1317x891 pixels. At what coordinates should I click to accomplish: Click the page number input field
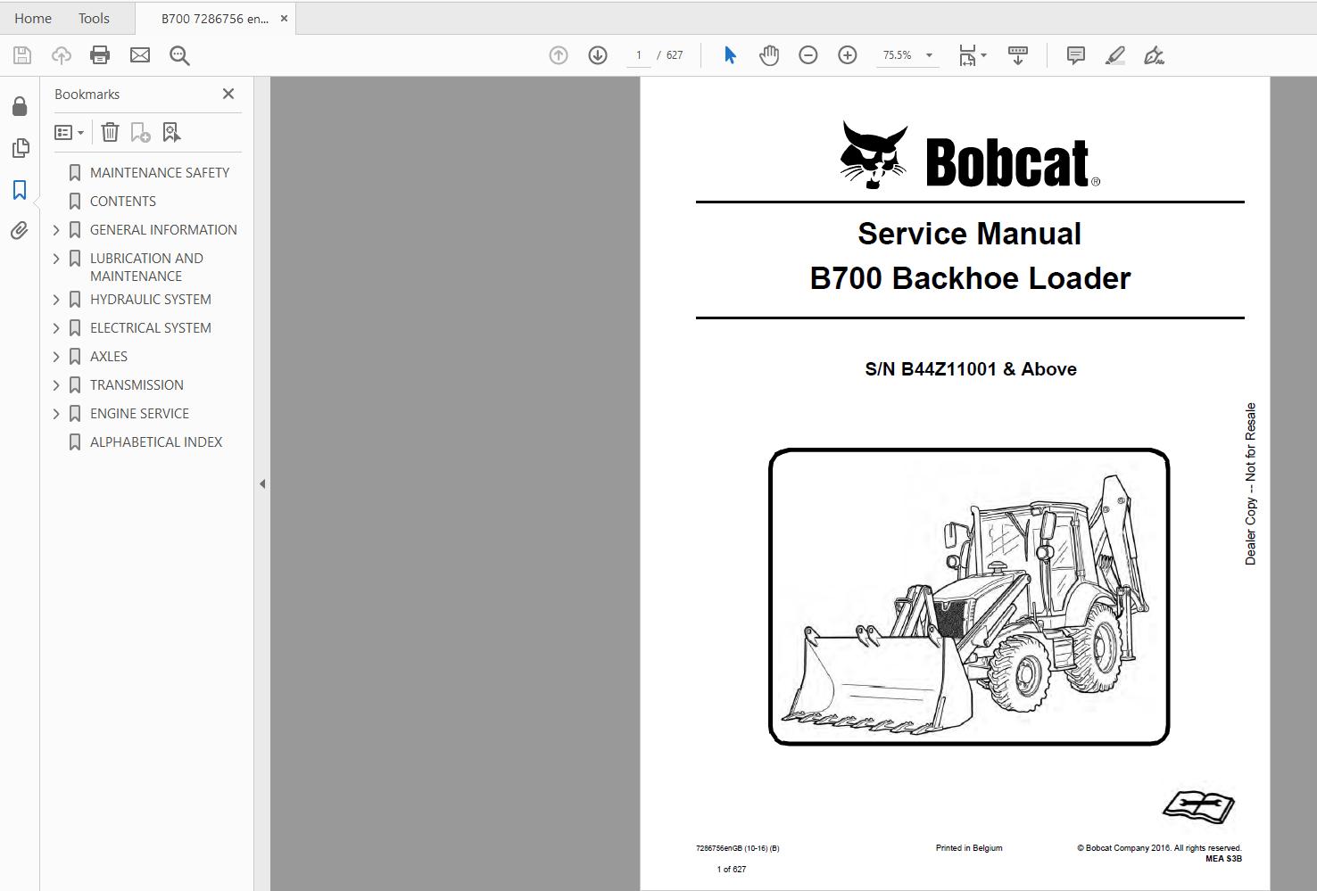(638, 55)
